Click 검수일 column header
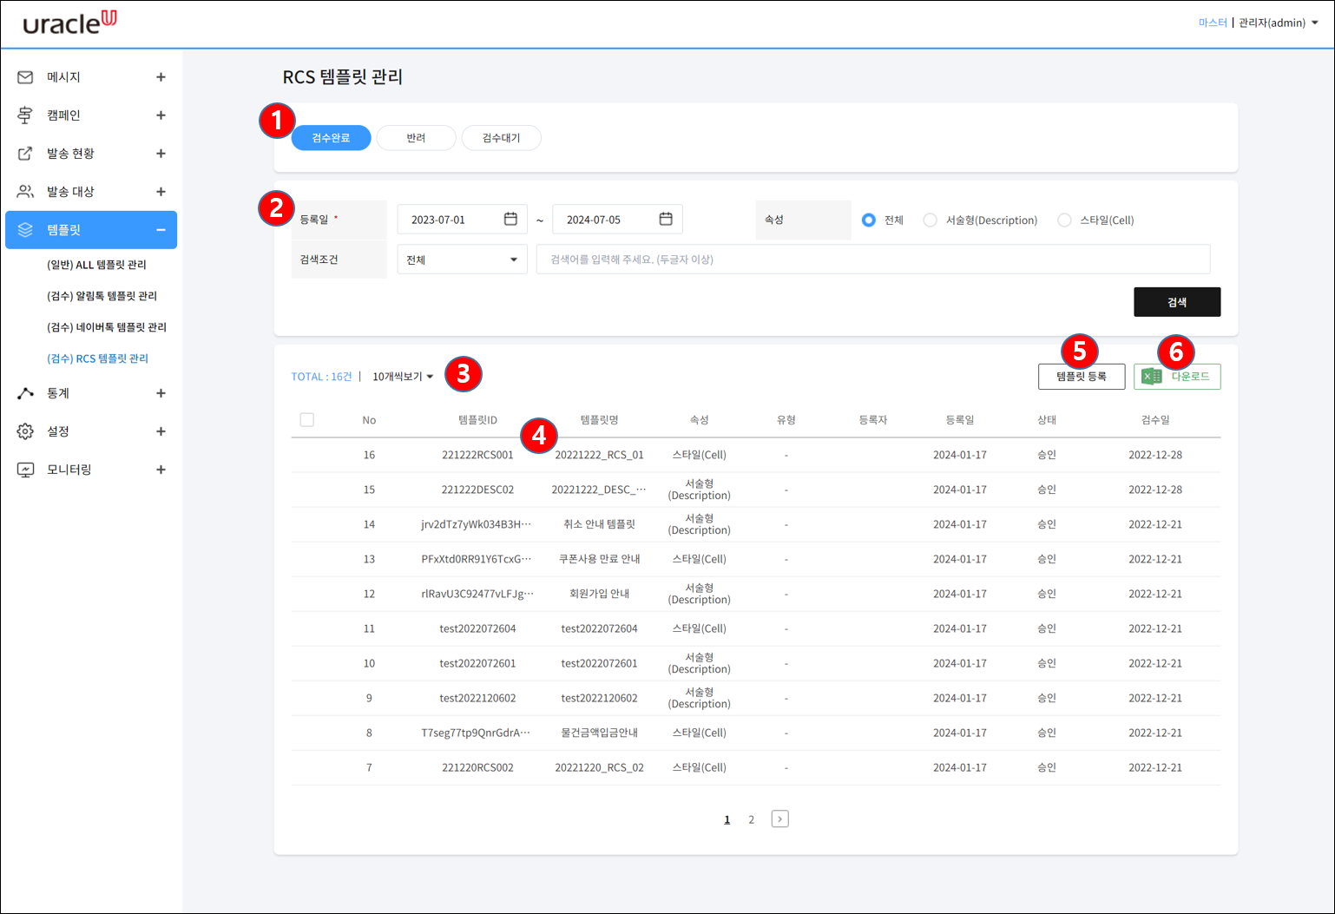The image size is (1335, 914). pyautogui.click(x=1155, y=420)
